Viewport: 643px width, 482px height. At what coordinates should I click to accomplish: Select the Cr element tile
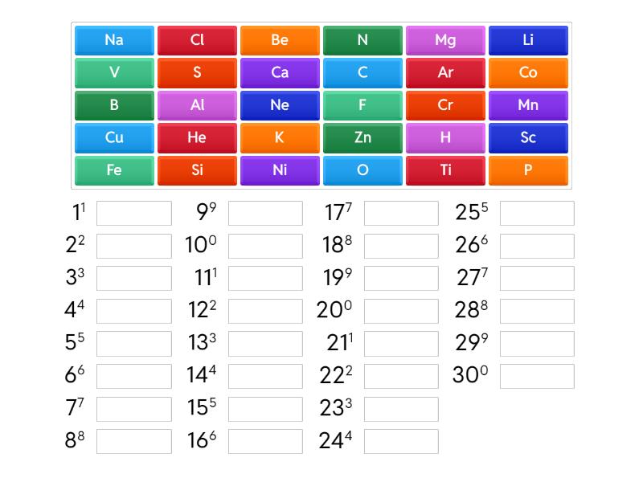point(445,105)
